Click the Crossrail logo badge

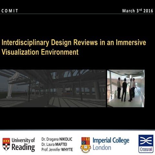146,144
